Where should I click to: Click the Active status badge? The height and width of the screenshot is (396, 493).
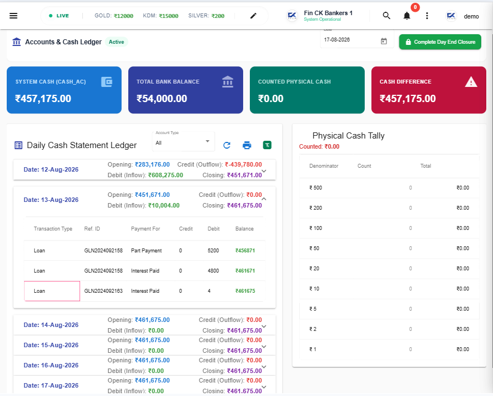117,42
